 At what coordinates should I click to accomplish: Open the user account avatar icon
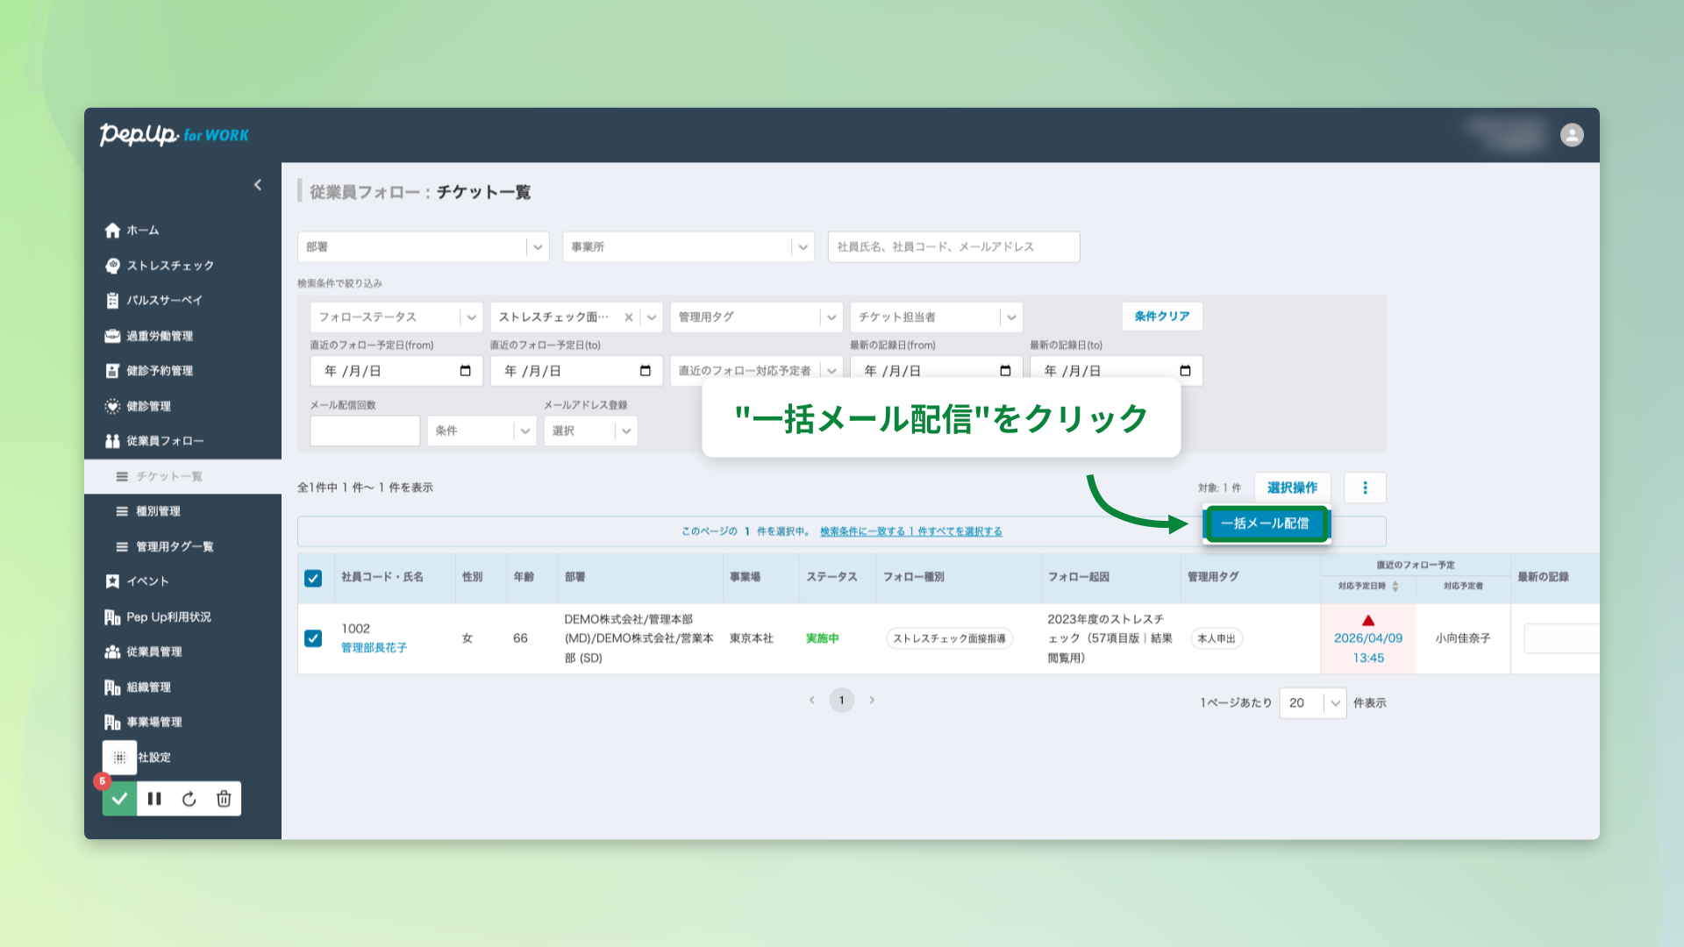point(1572,135)
